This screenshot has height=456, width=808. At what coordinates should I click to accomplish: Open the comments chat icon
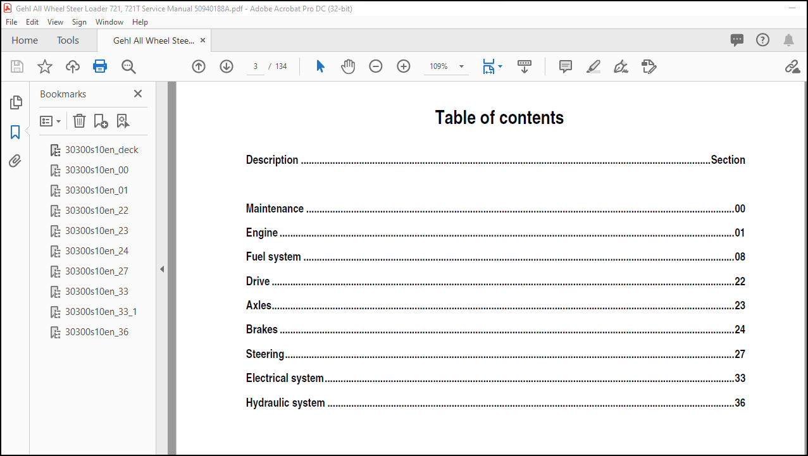[x=737, y=40]
